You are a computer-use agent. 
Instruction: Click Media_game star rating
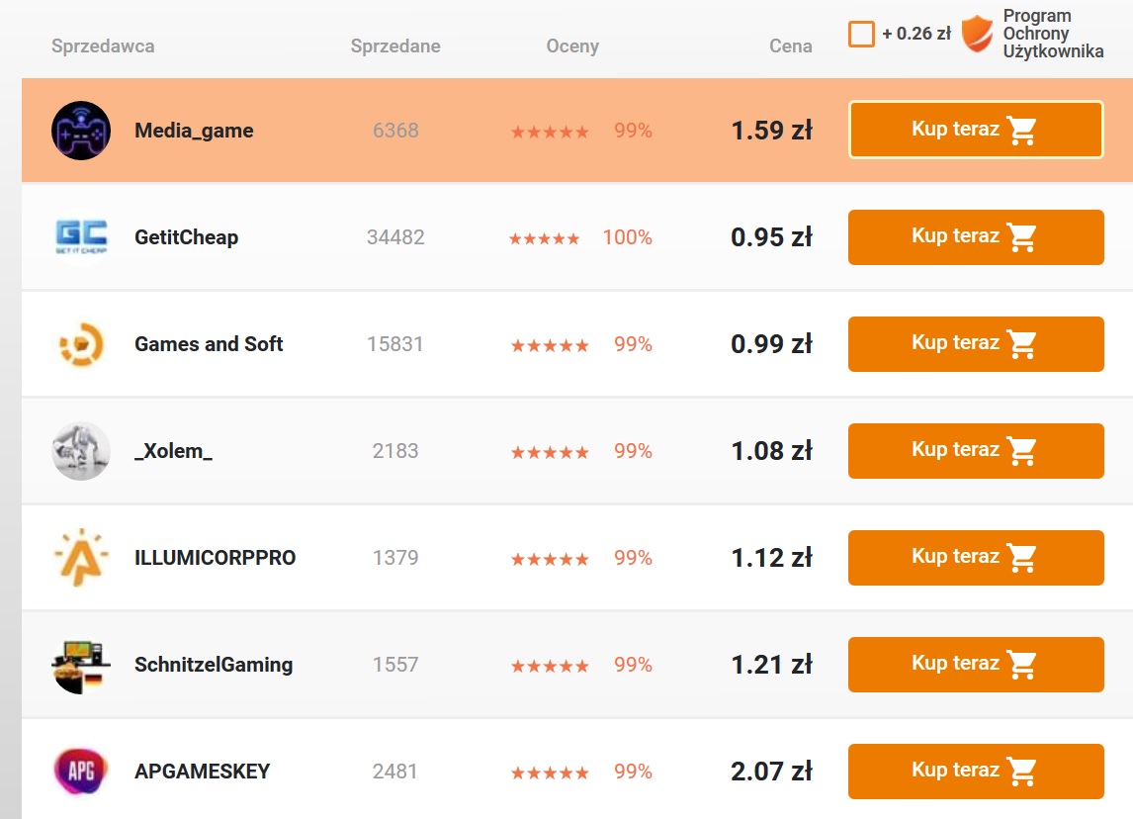coord(550,132)
